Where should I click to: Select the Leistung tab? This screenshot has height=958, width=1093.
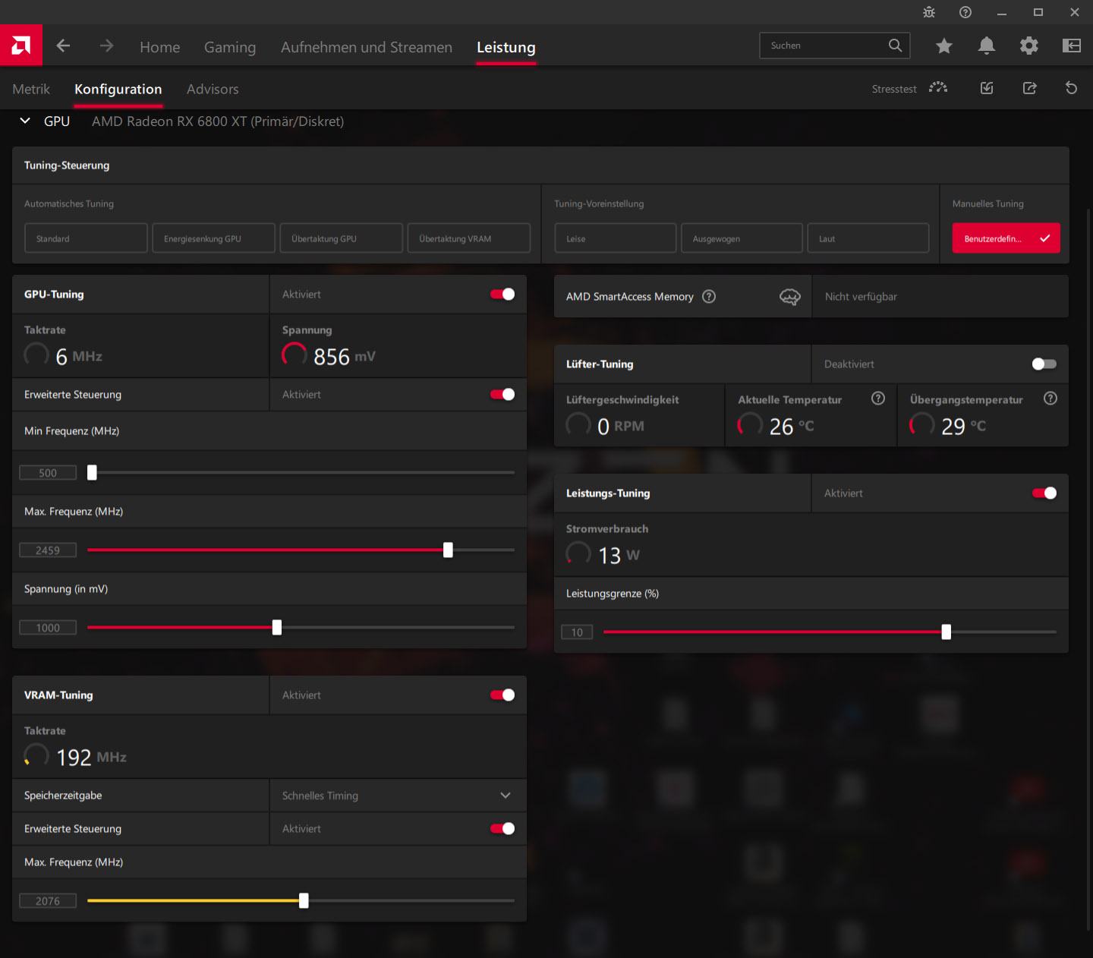(506, 47)
